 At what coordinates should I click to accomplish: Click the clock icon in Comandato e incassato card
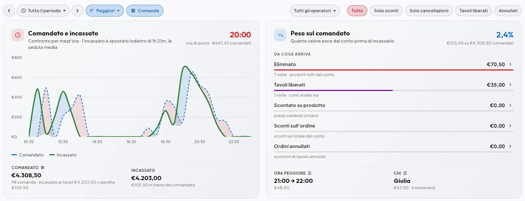click(18, 35)
